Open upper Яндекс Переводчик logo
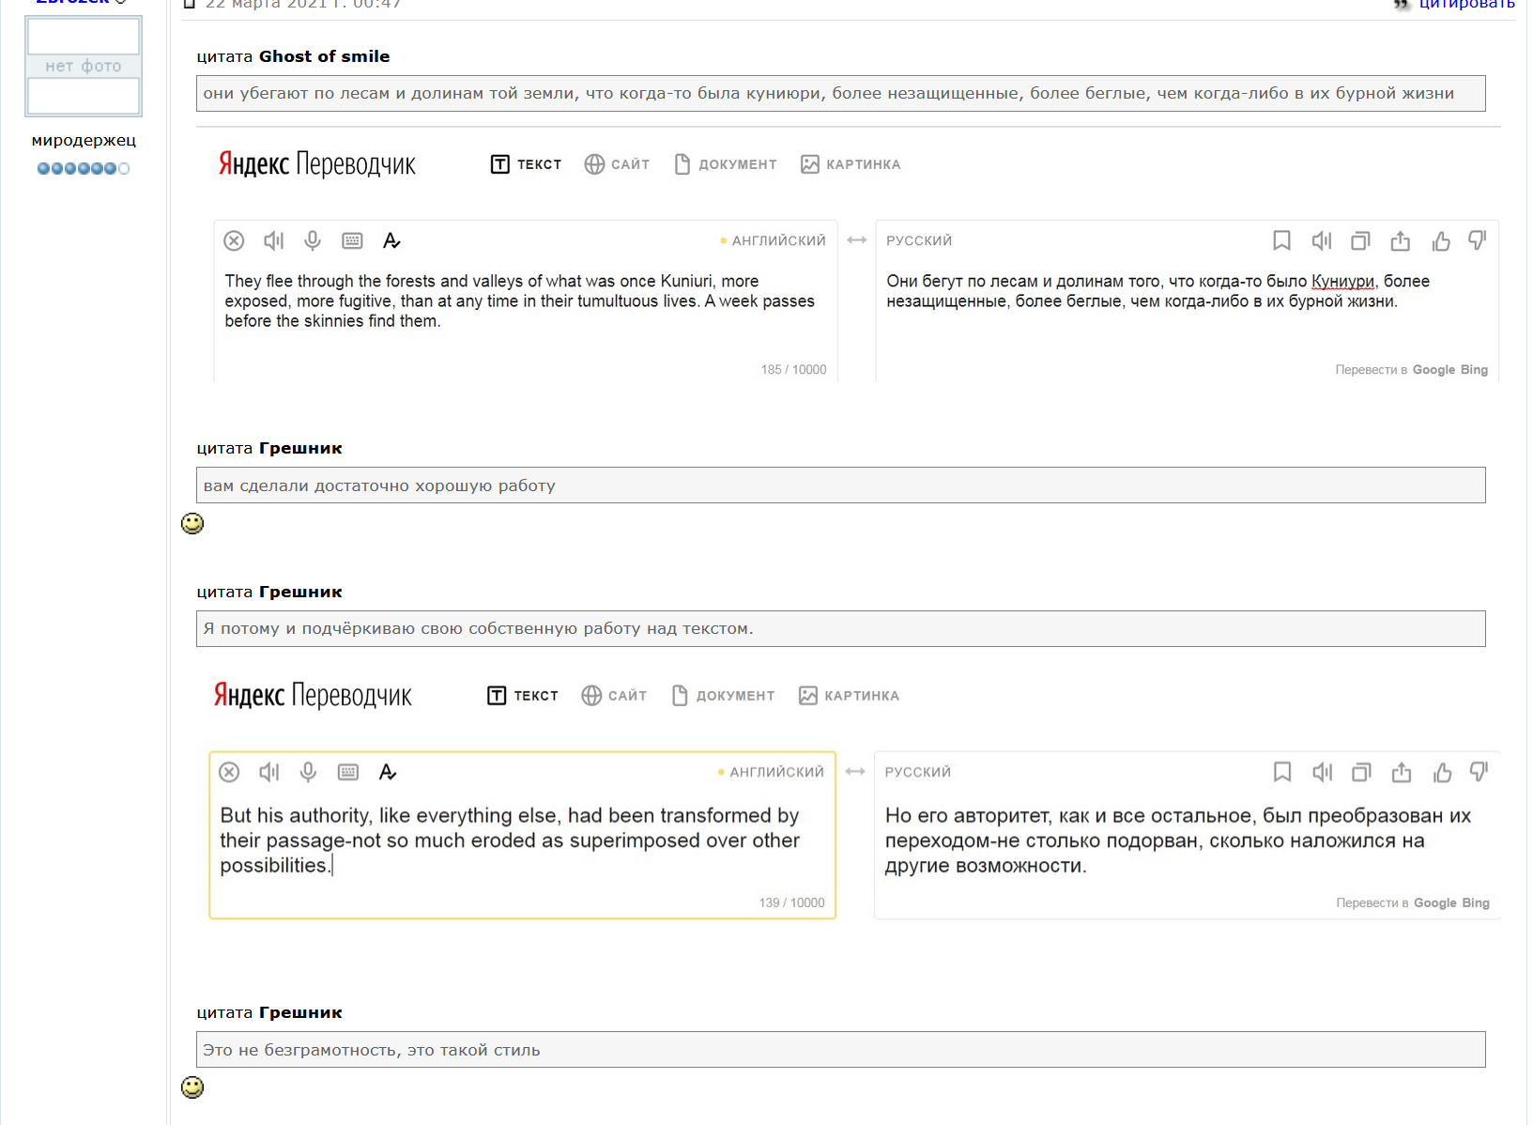 [x=317, y=164]
